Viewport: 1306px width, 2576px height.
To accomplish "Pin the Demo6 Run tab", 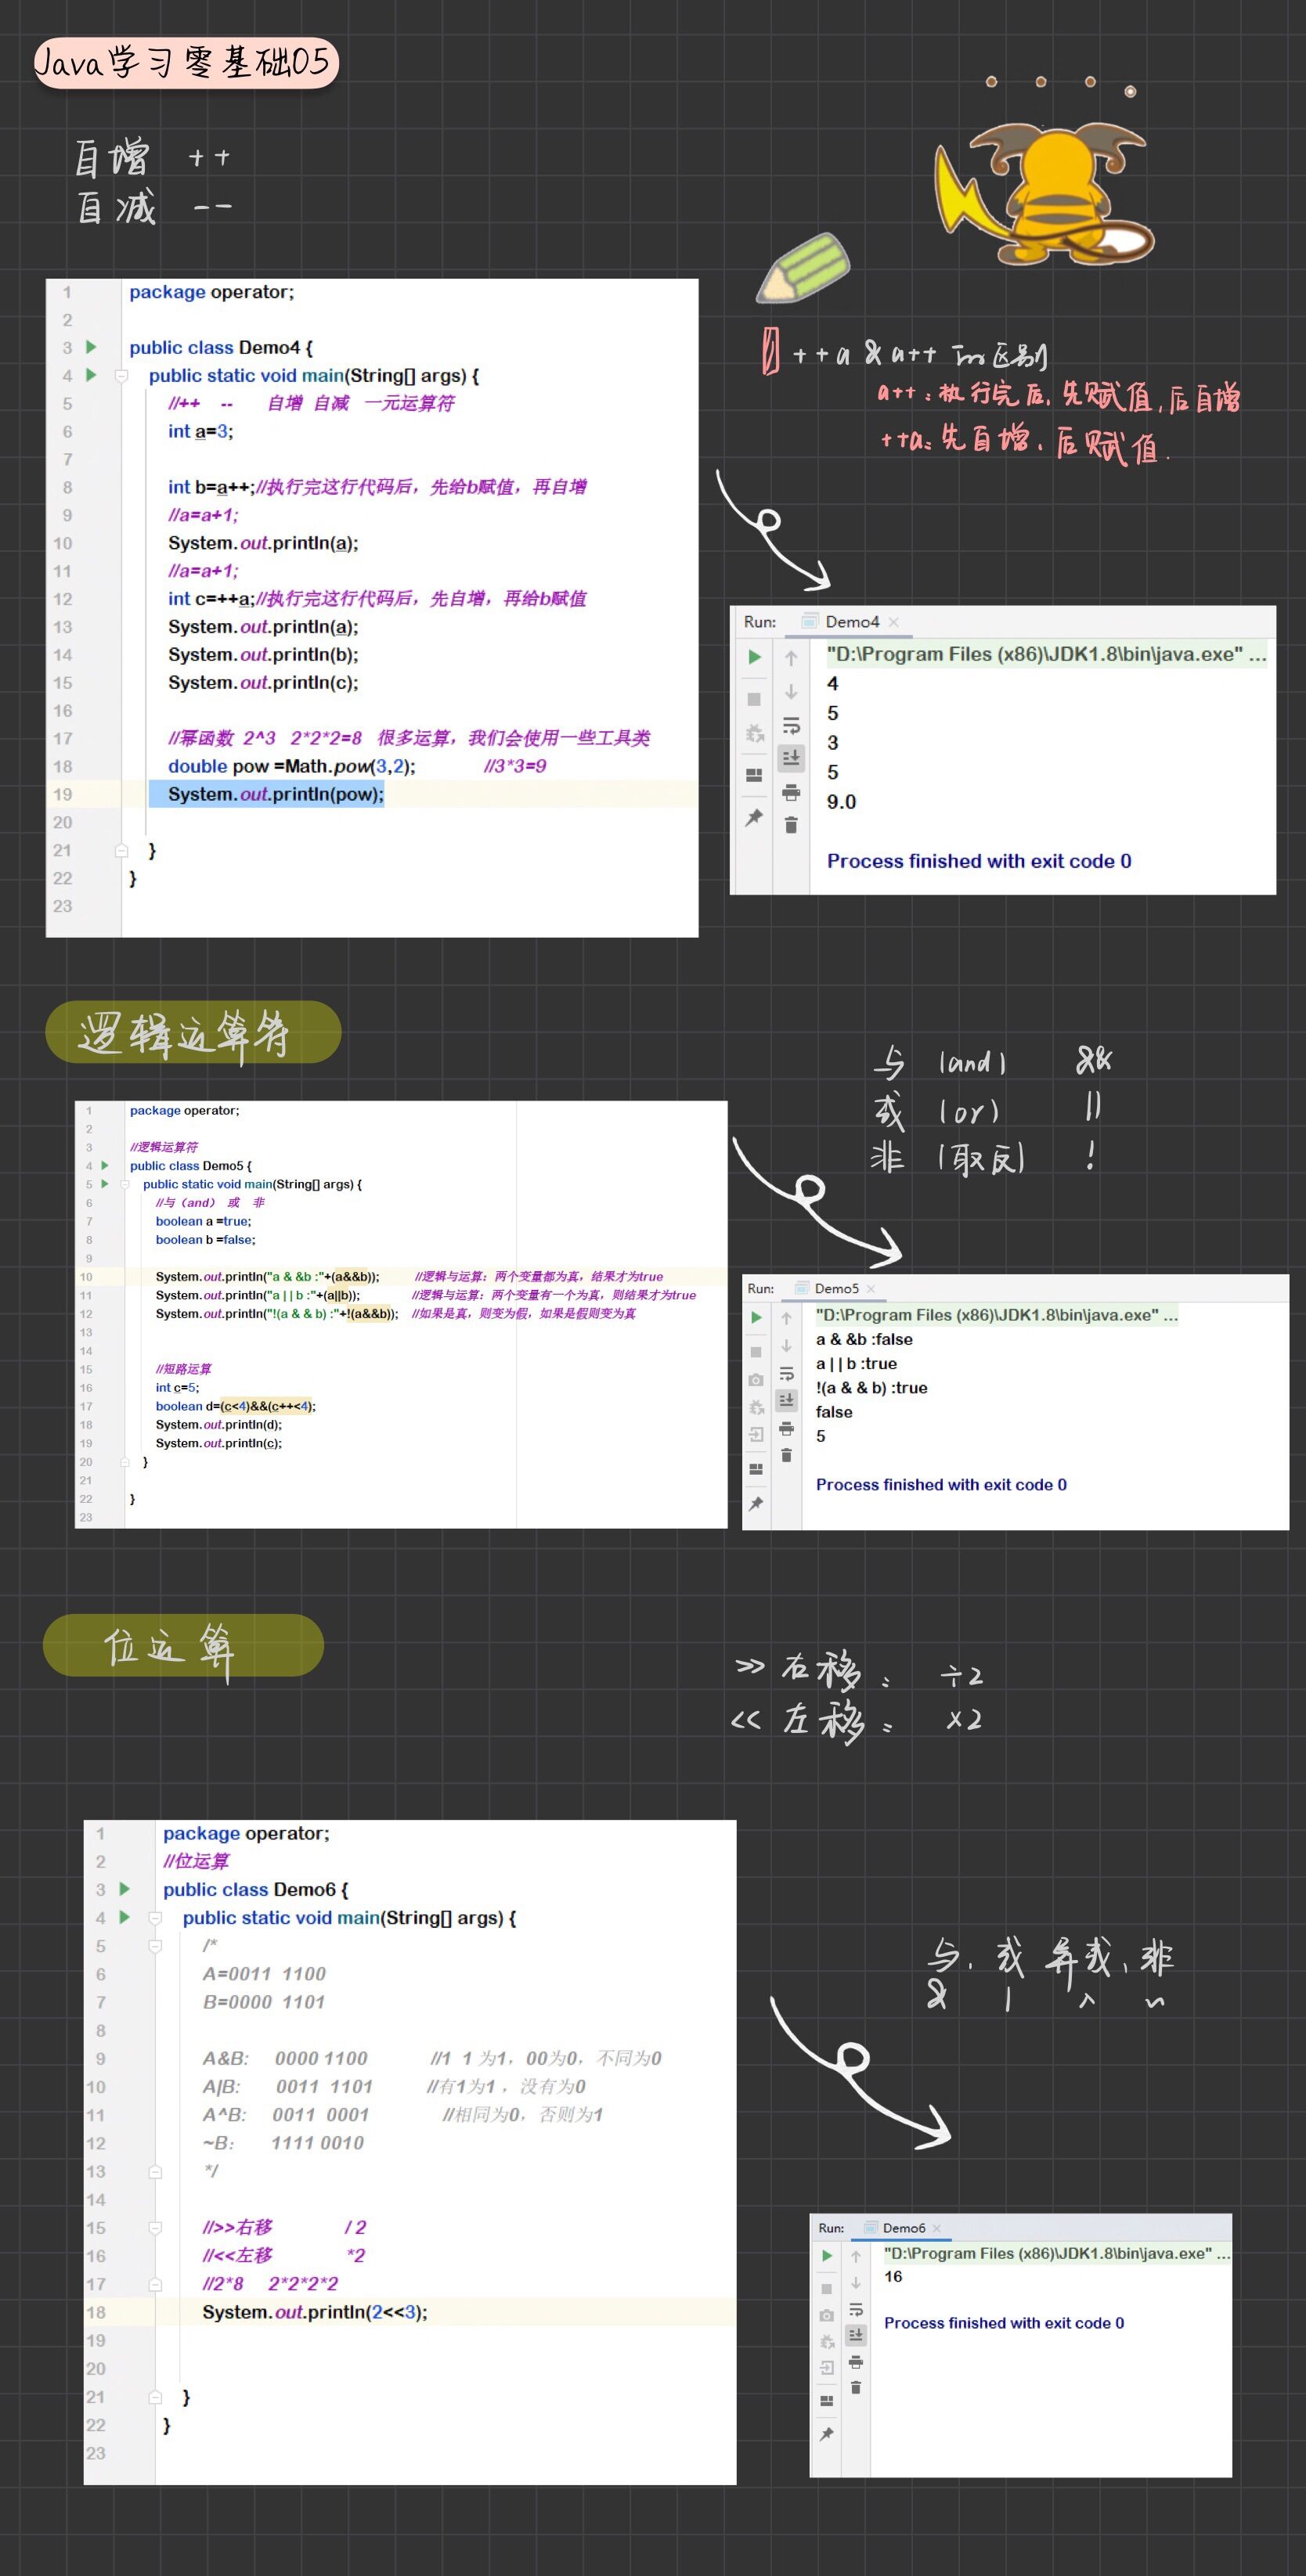I will (827, 2435).
